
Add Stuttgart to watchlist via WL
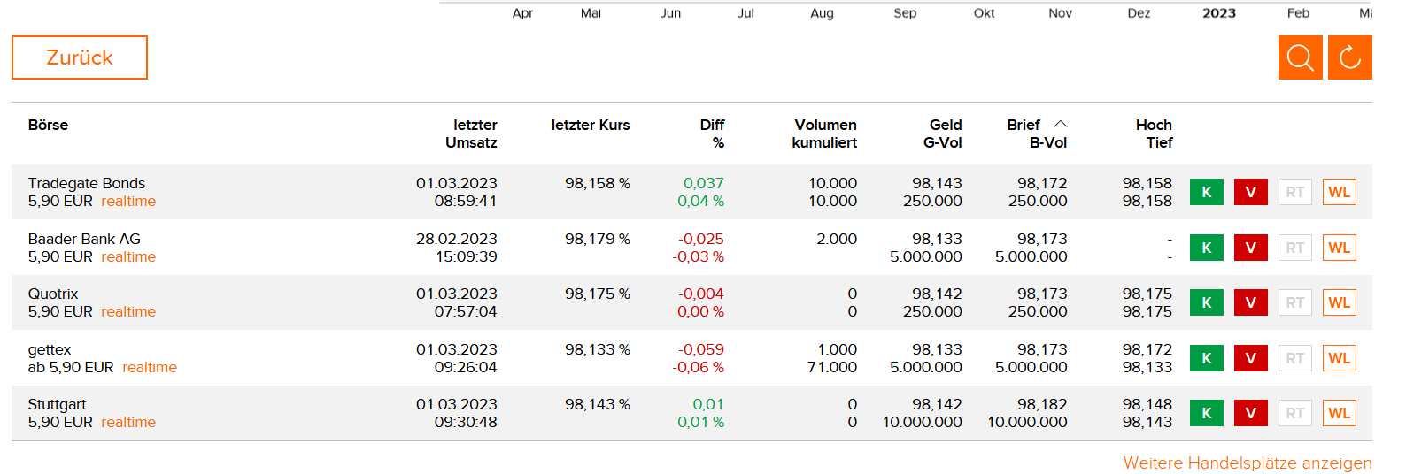pyautogui.click(x=1339, y=413)
